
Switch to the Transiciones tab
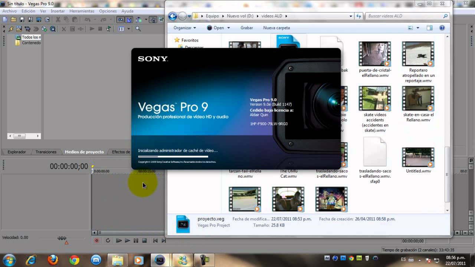coord(46,152)
